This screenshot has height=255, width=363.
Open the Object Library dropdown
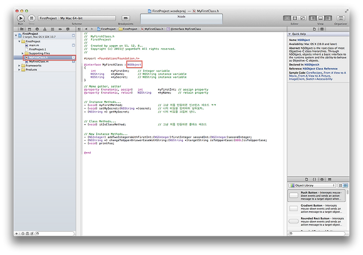pyautogui.click(x=312, y=185)
